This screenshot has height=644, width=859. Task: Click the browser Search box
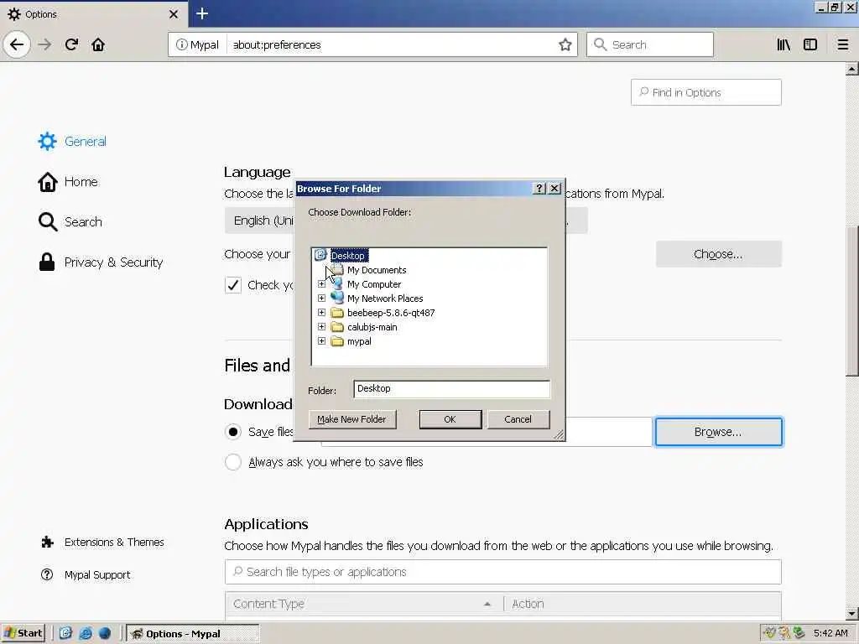[650, 44]
